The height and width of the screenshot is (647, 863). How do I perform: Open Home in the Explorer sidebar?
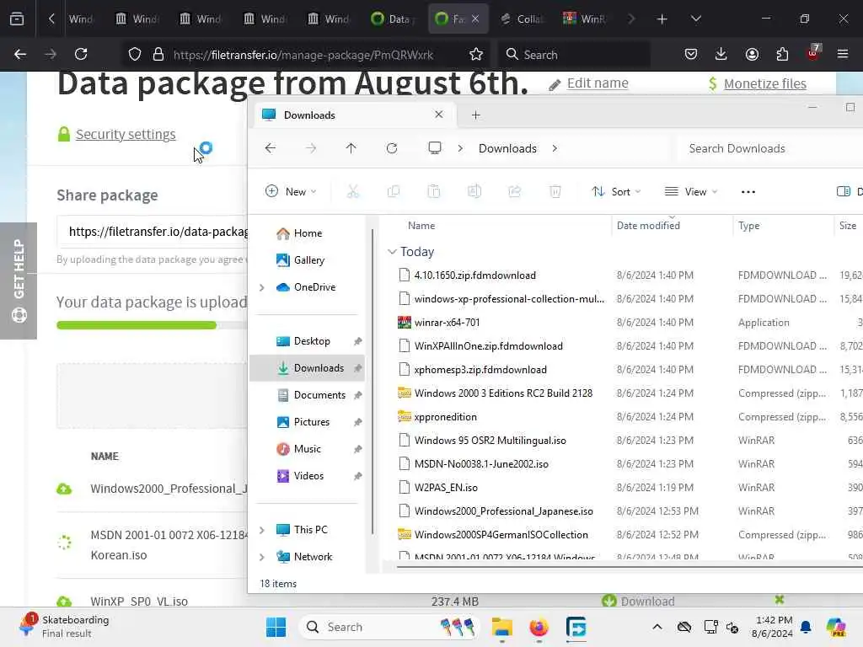pyautogui.click(x=308, y=233)
